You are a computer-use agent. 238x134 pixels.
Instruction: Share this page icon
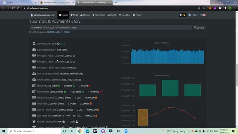click(199, 8)
